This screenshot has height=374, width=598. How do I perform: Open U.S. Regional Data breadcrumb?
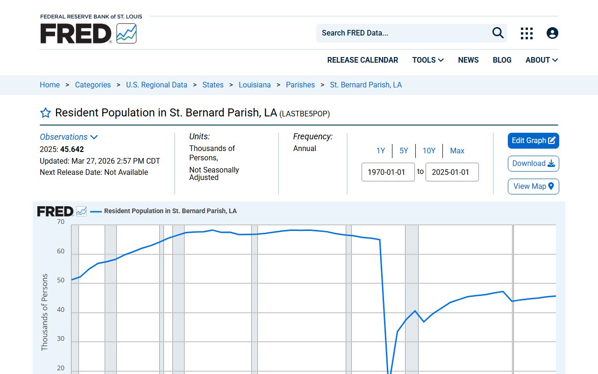[157, 85]
